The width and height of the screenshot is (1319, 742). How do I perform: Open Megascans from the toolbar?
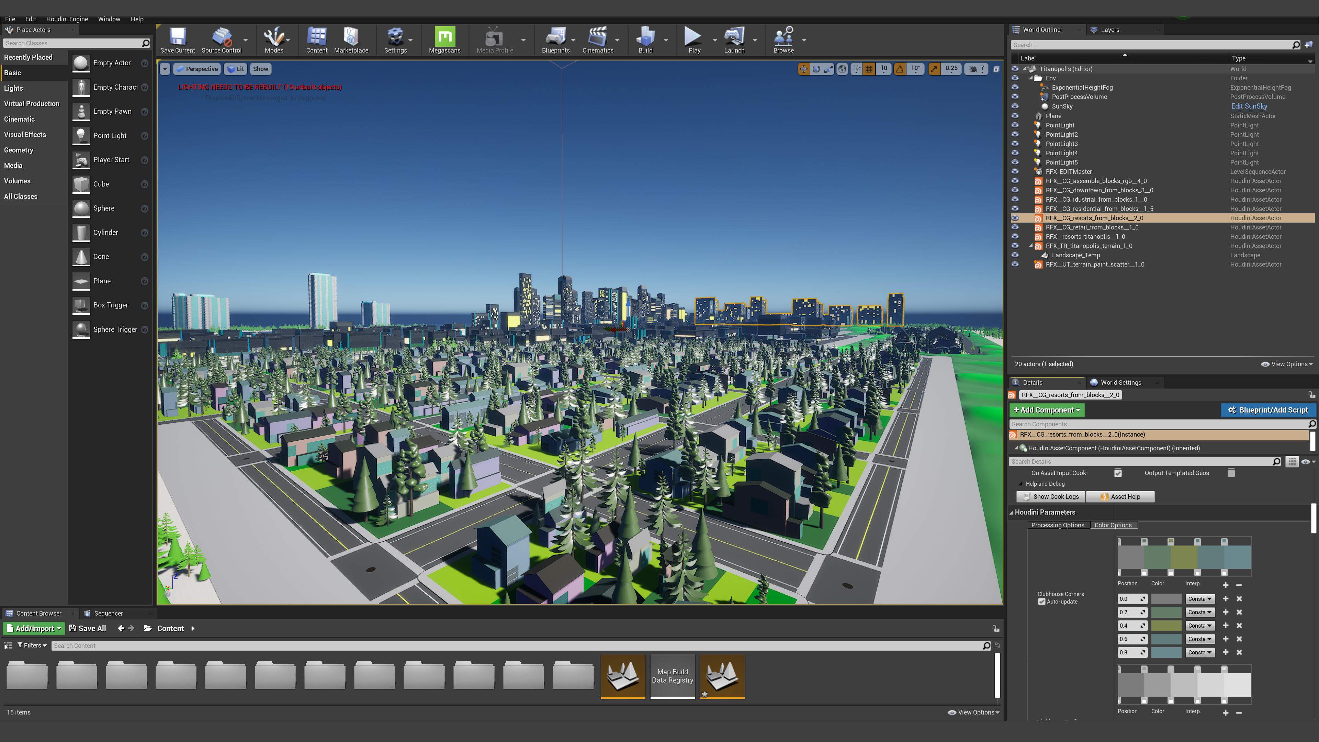[444, 40]
